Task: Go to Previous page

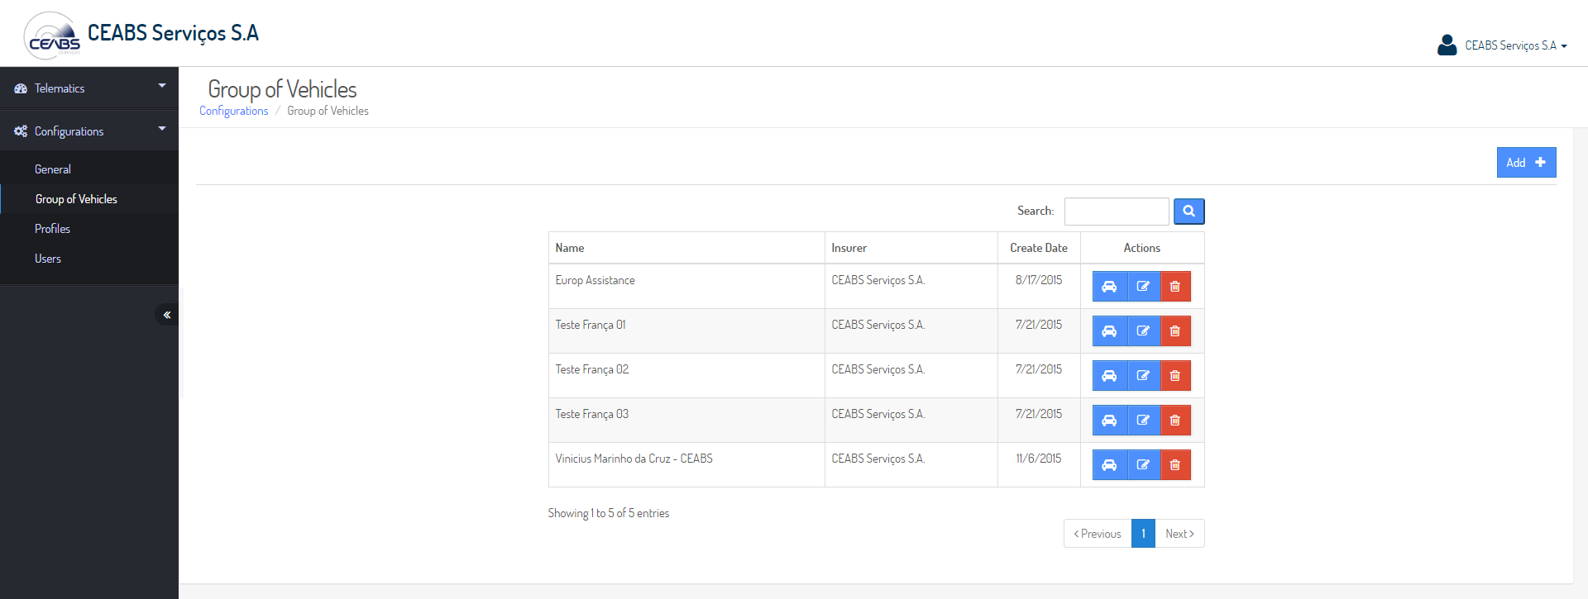Action: coord(1098,534)
